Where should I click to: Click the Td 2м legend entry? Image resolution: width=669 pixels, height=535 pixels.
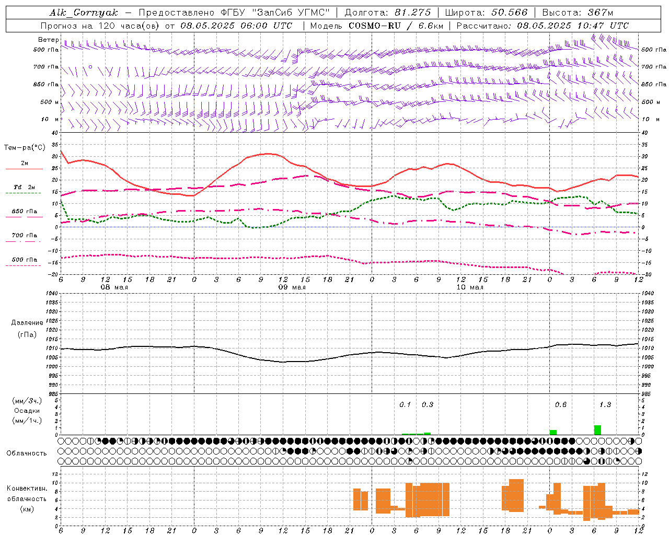[x=24, y=187]
